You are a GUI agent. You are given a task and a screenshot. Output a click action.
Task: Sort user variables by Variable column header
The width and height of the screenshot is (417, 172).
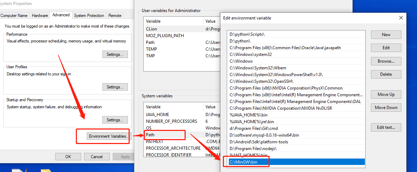point(174,21)
